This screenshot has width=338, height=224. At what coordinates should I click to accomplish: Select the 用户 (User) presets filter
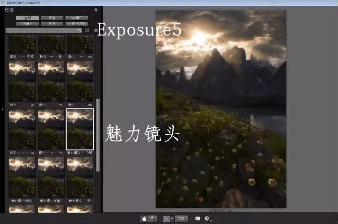point(52,24)
